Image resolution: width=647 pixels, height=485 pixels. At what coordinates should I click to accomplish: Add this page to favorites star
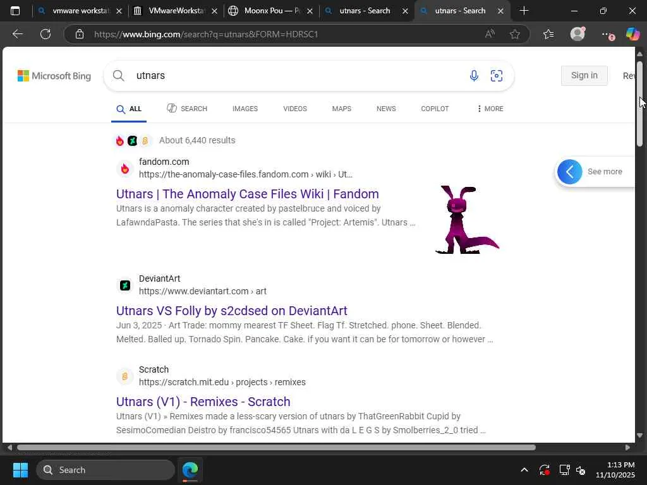pos(514,34)
